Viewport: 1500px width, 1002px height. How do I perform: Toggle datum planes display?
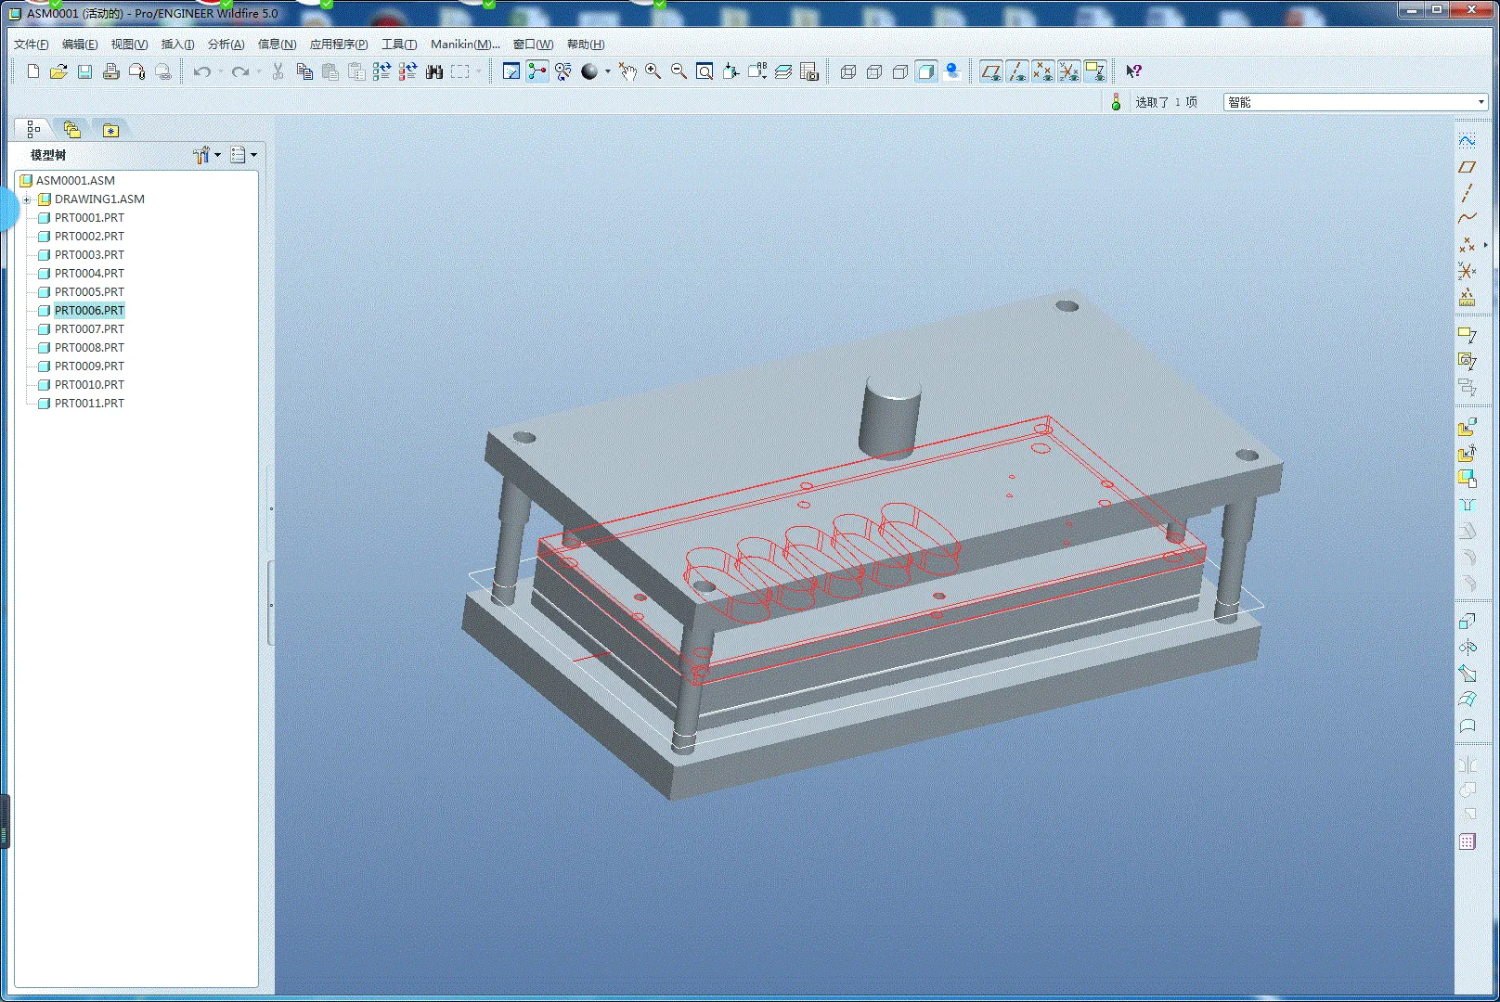(990, 71)
